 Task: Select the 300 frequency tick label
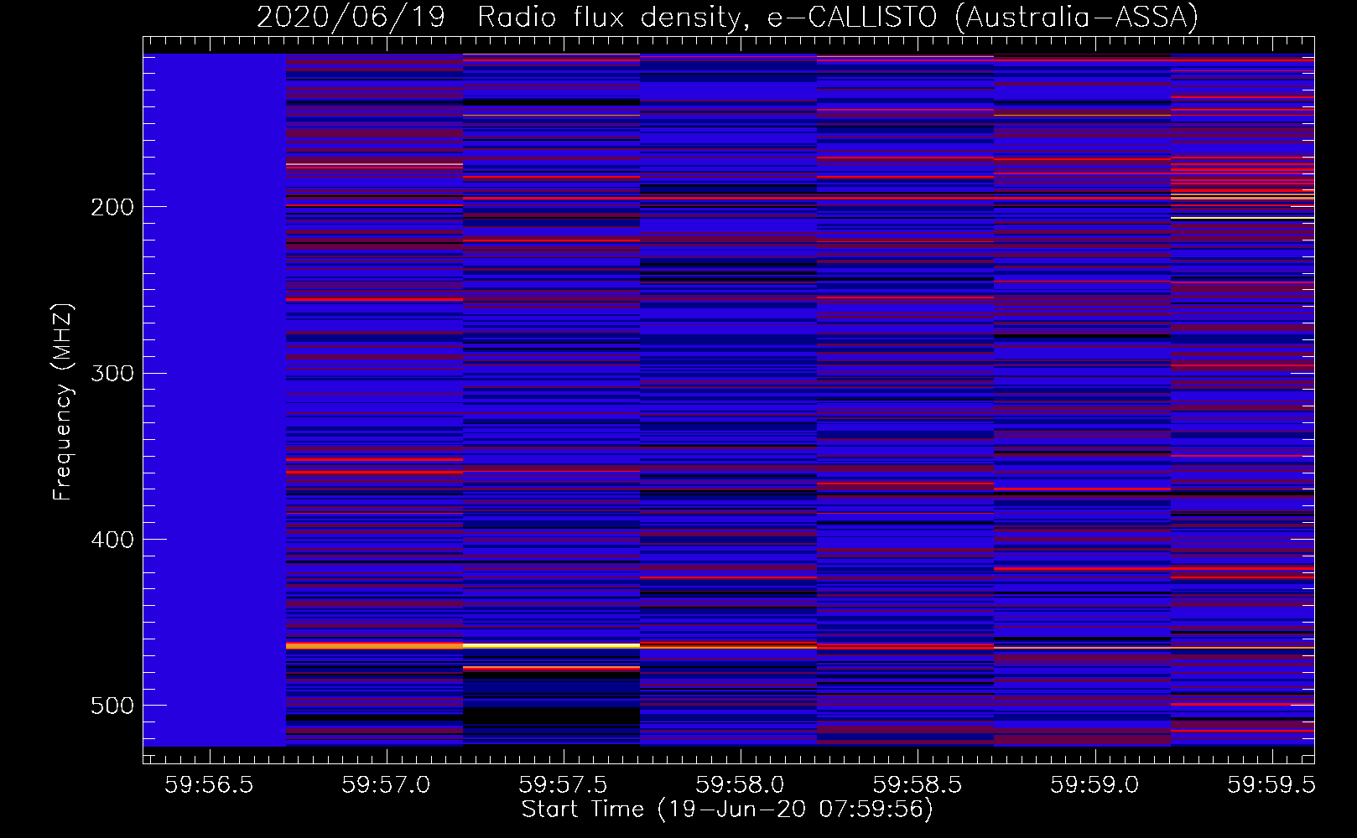tap(112, 373)
